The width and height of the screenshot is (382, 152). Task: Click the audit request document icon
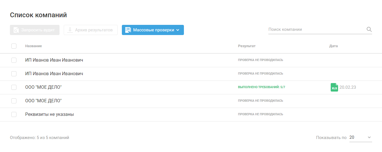tap(16, 30)
